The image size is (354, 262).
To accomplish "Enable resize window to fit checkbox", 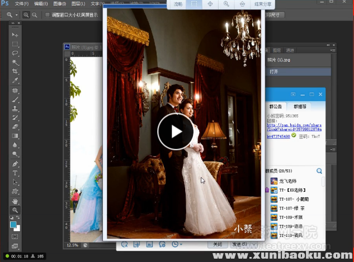I will [x=48, y=14].
